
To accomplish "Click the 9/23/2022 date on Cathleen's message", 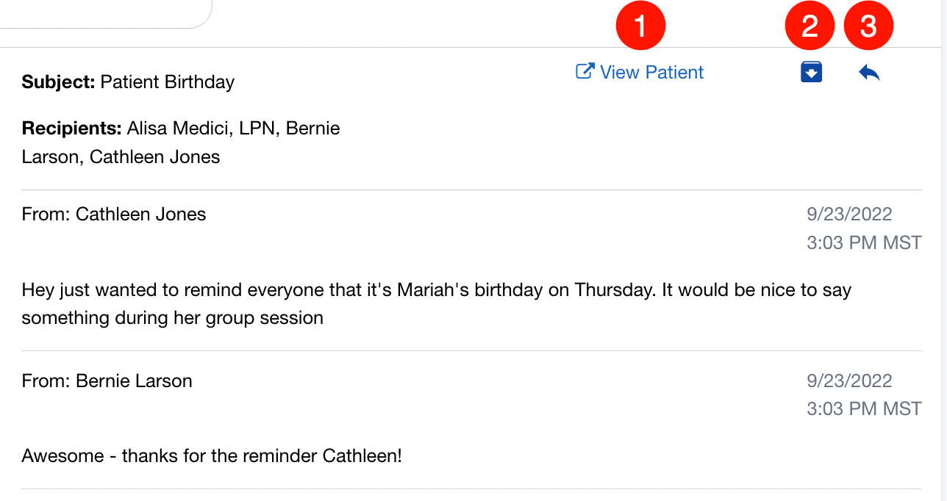I will coord(849,214).
